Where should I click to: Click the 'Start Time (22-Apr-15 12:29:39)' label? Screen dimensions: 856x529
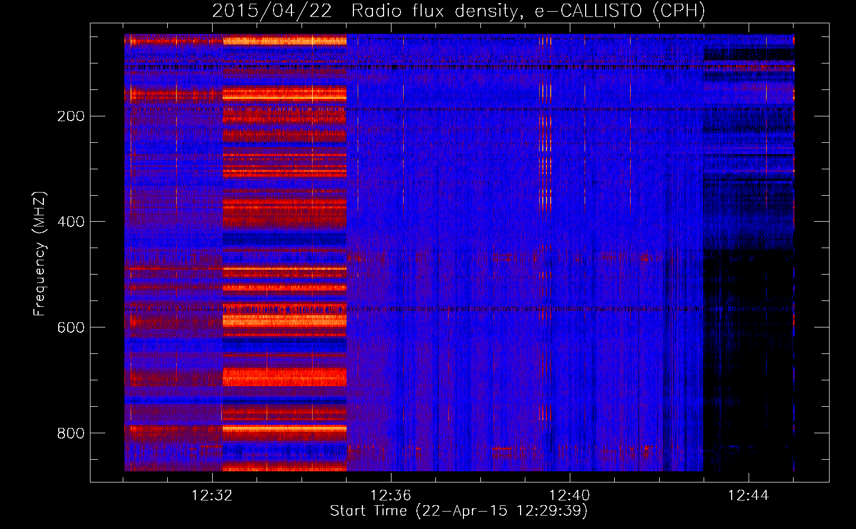pyautogui.click(x=459, y=511)
